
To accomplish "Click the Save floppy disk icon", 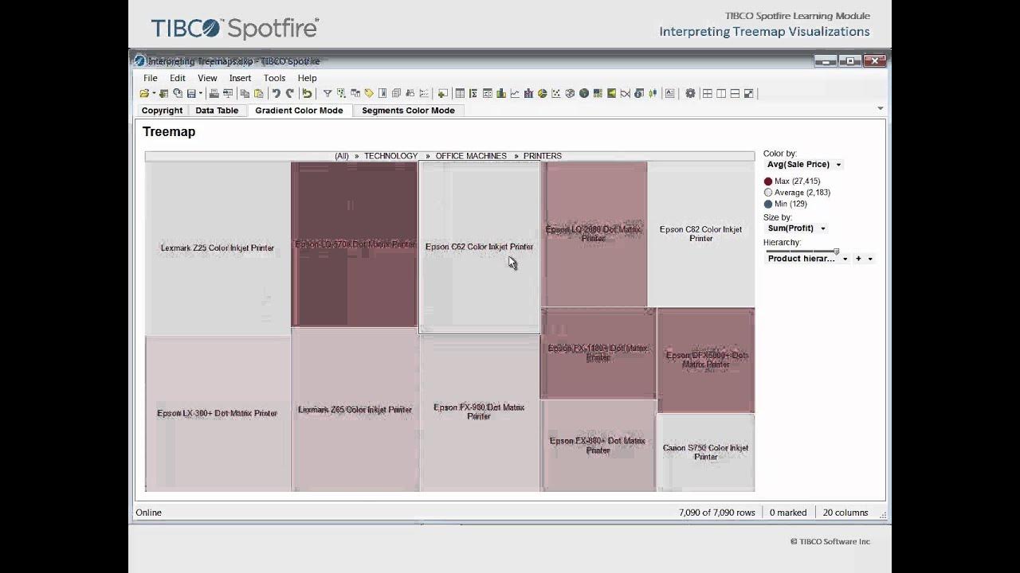I will pos(191,93).
